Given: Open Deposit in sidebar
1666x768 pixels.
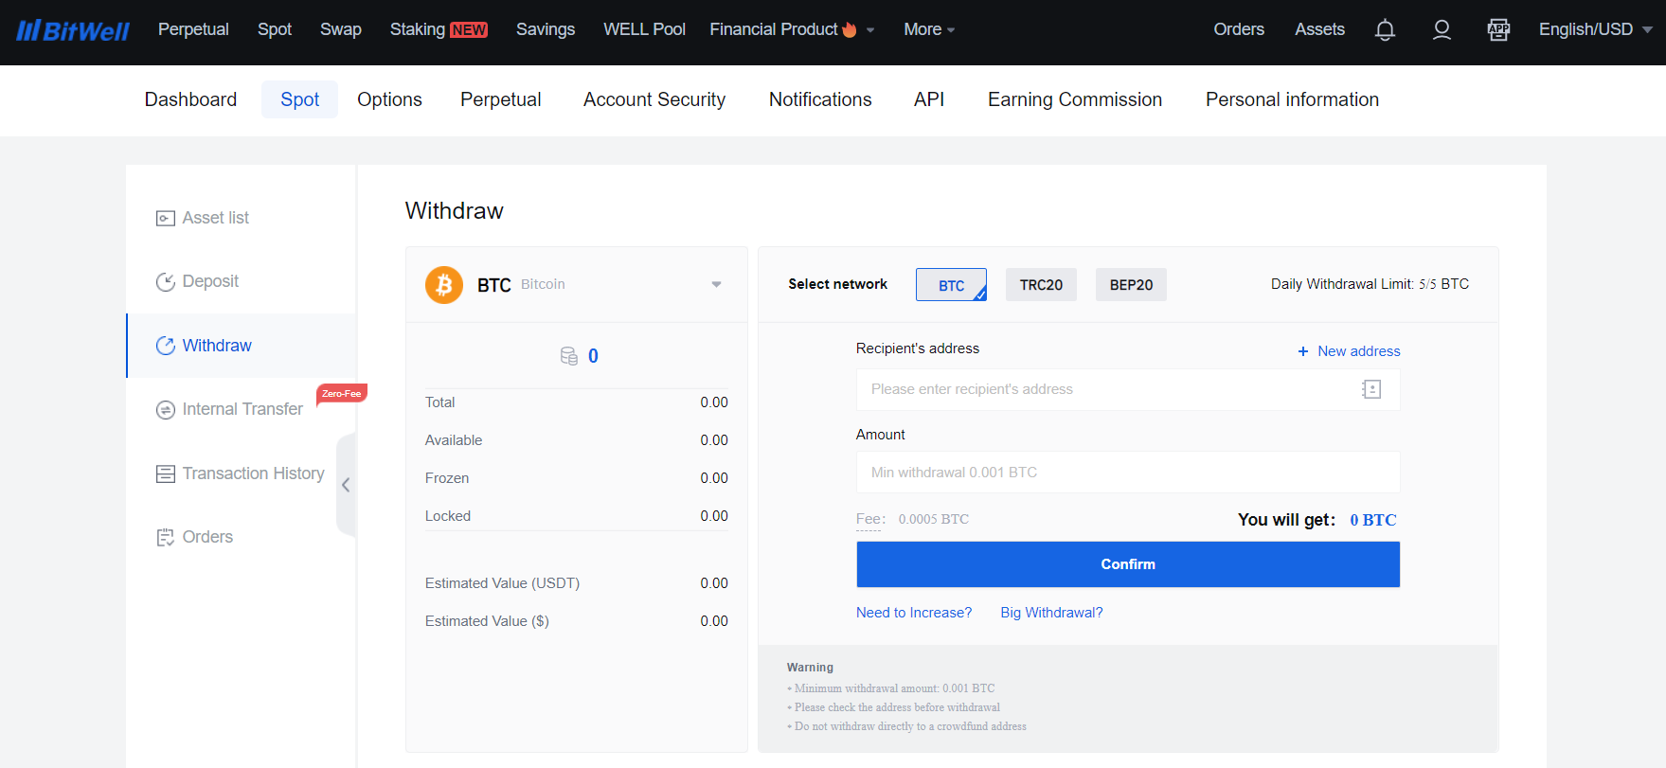Looking at the screenshot, I should tap(210, 281).
